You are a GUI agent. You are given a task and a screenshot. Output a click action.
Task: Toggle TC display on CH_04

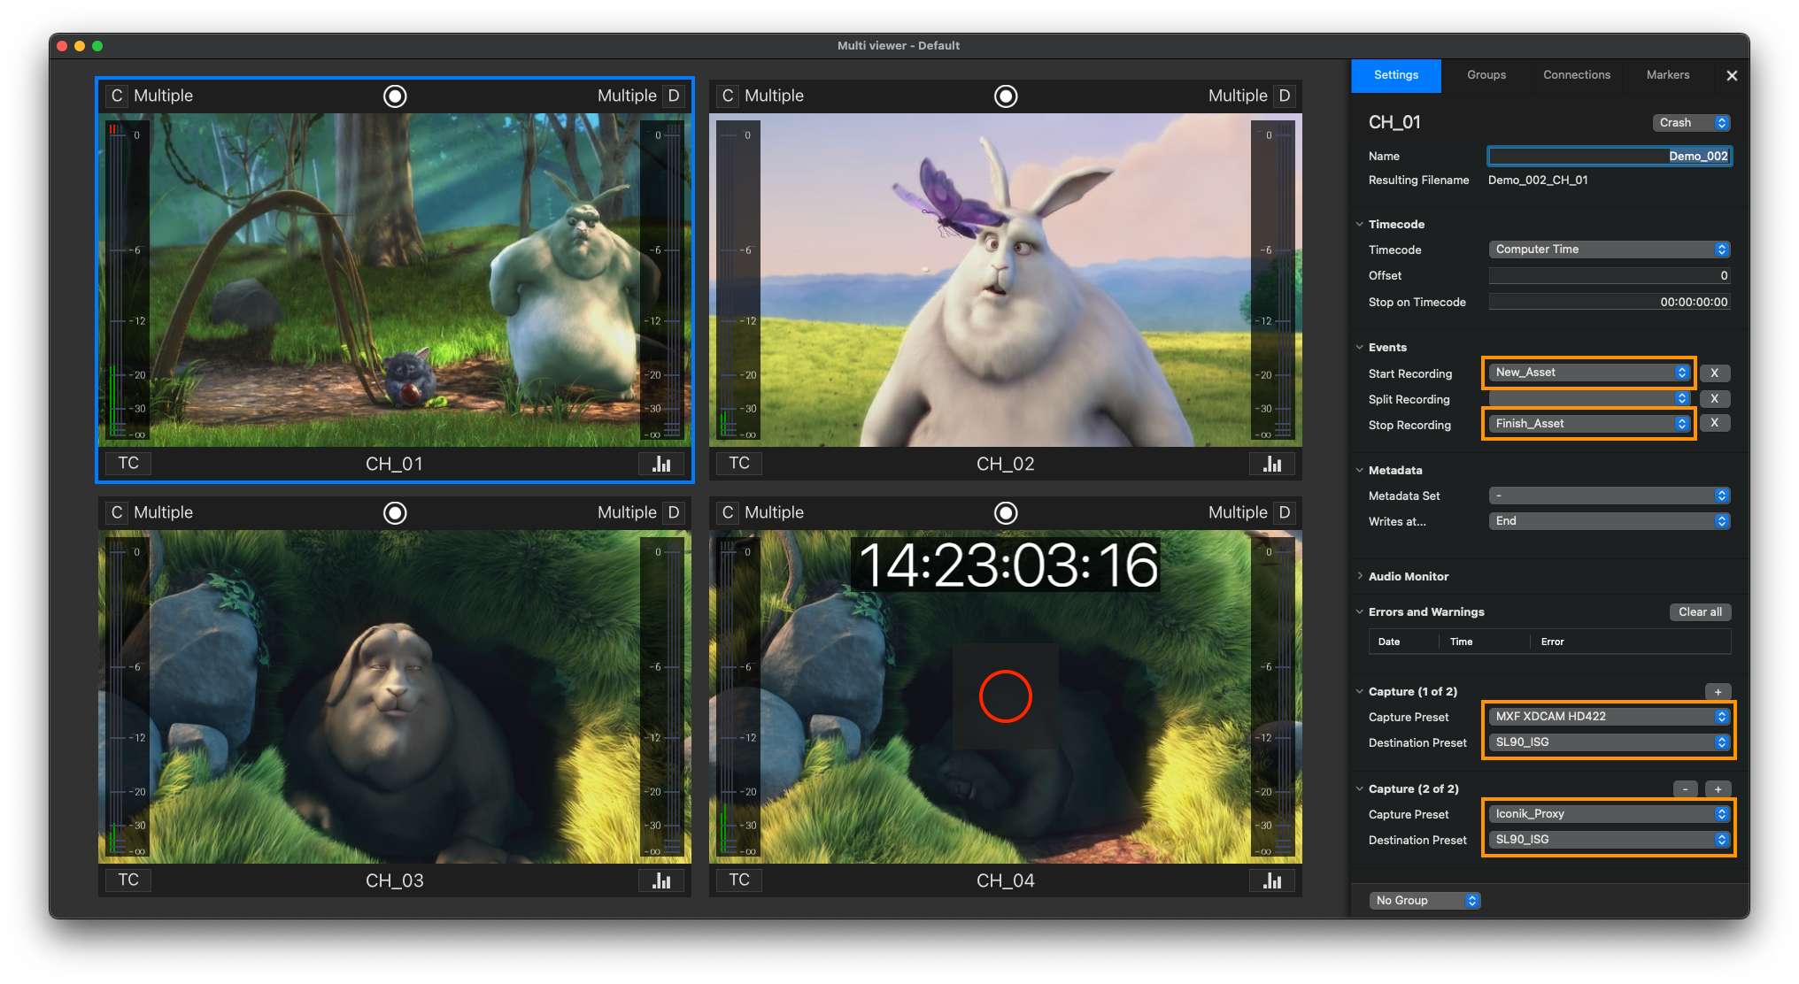tap(739, 880)
